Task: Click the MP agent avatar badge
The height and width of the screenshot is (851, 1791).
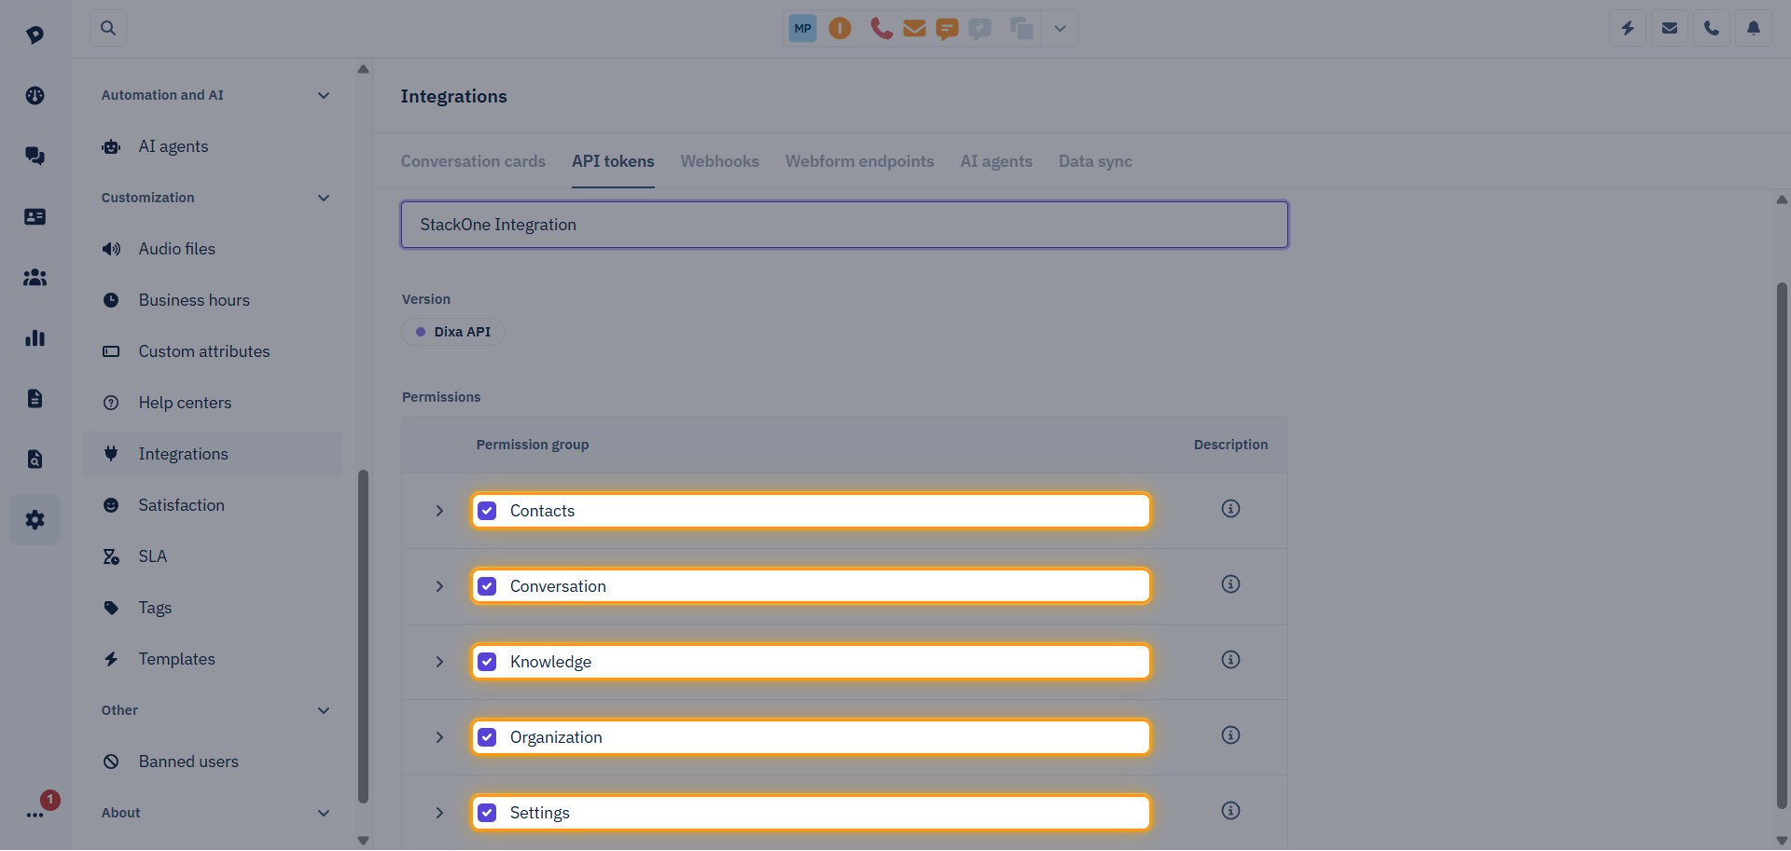Action: 802,28
